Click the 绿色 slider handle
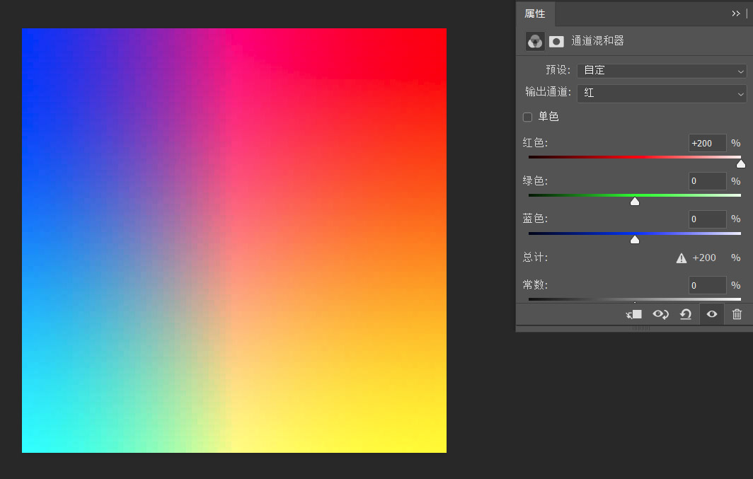Image resolution: width=753 pixels, height=479 pixels. point(634,202)
